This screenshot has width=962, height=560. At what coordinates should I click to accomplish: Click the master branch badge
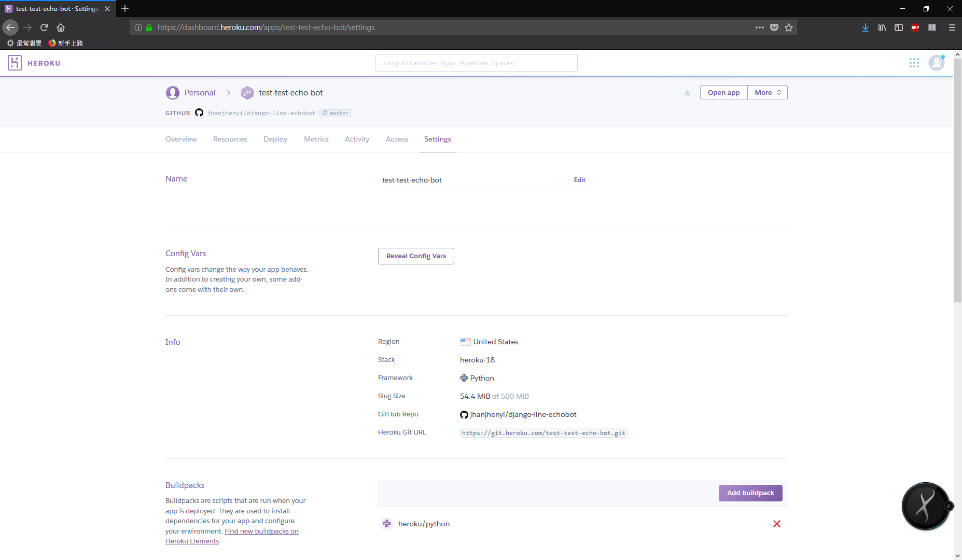point(335,113)
